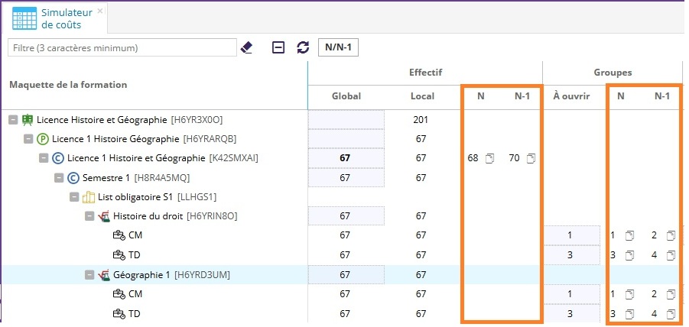689x327 pixels.
Task: Click the filter text input field
Action: (122, 47)
